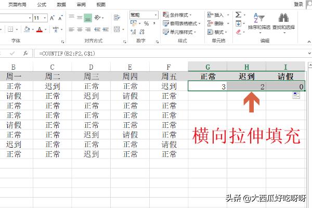Viewport: 312px width, 208px height.
Task: Click the font color red A button
Action: (40, 30)
